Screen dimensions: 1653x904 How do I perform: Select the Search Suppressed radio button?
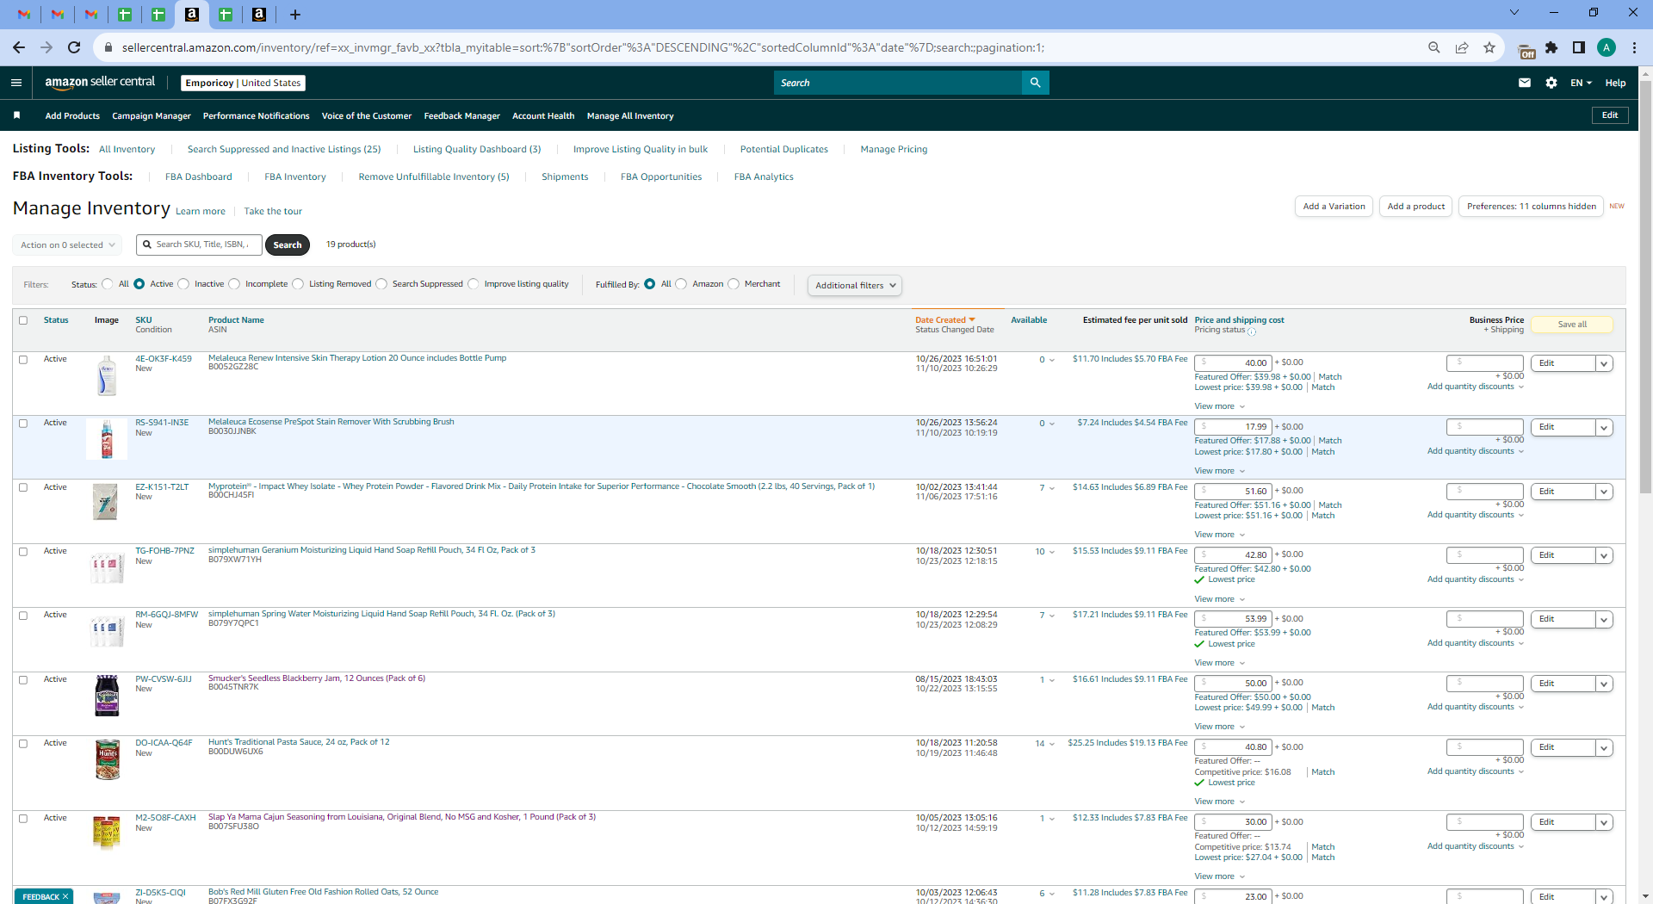coord(381,284)
